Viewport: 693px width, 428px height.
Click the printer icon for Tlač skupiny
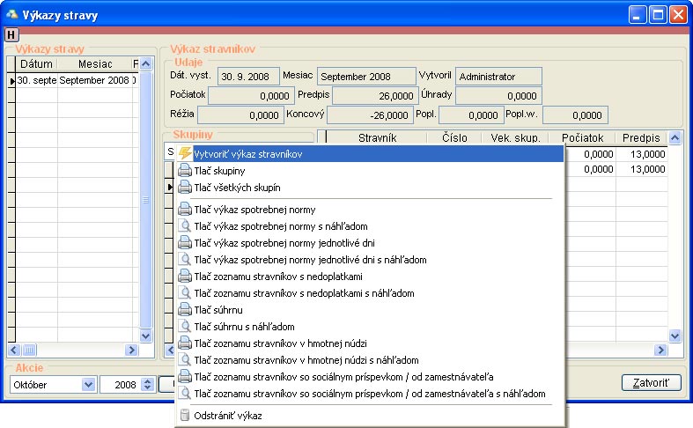pos(185,171)
